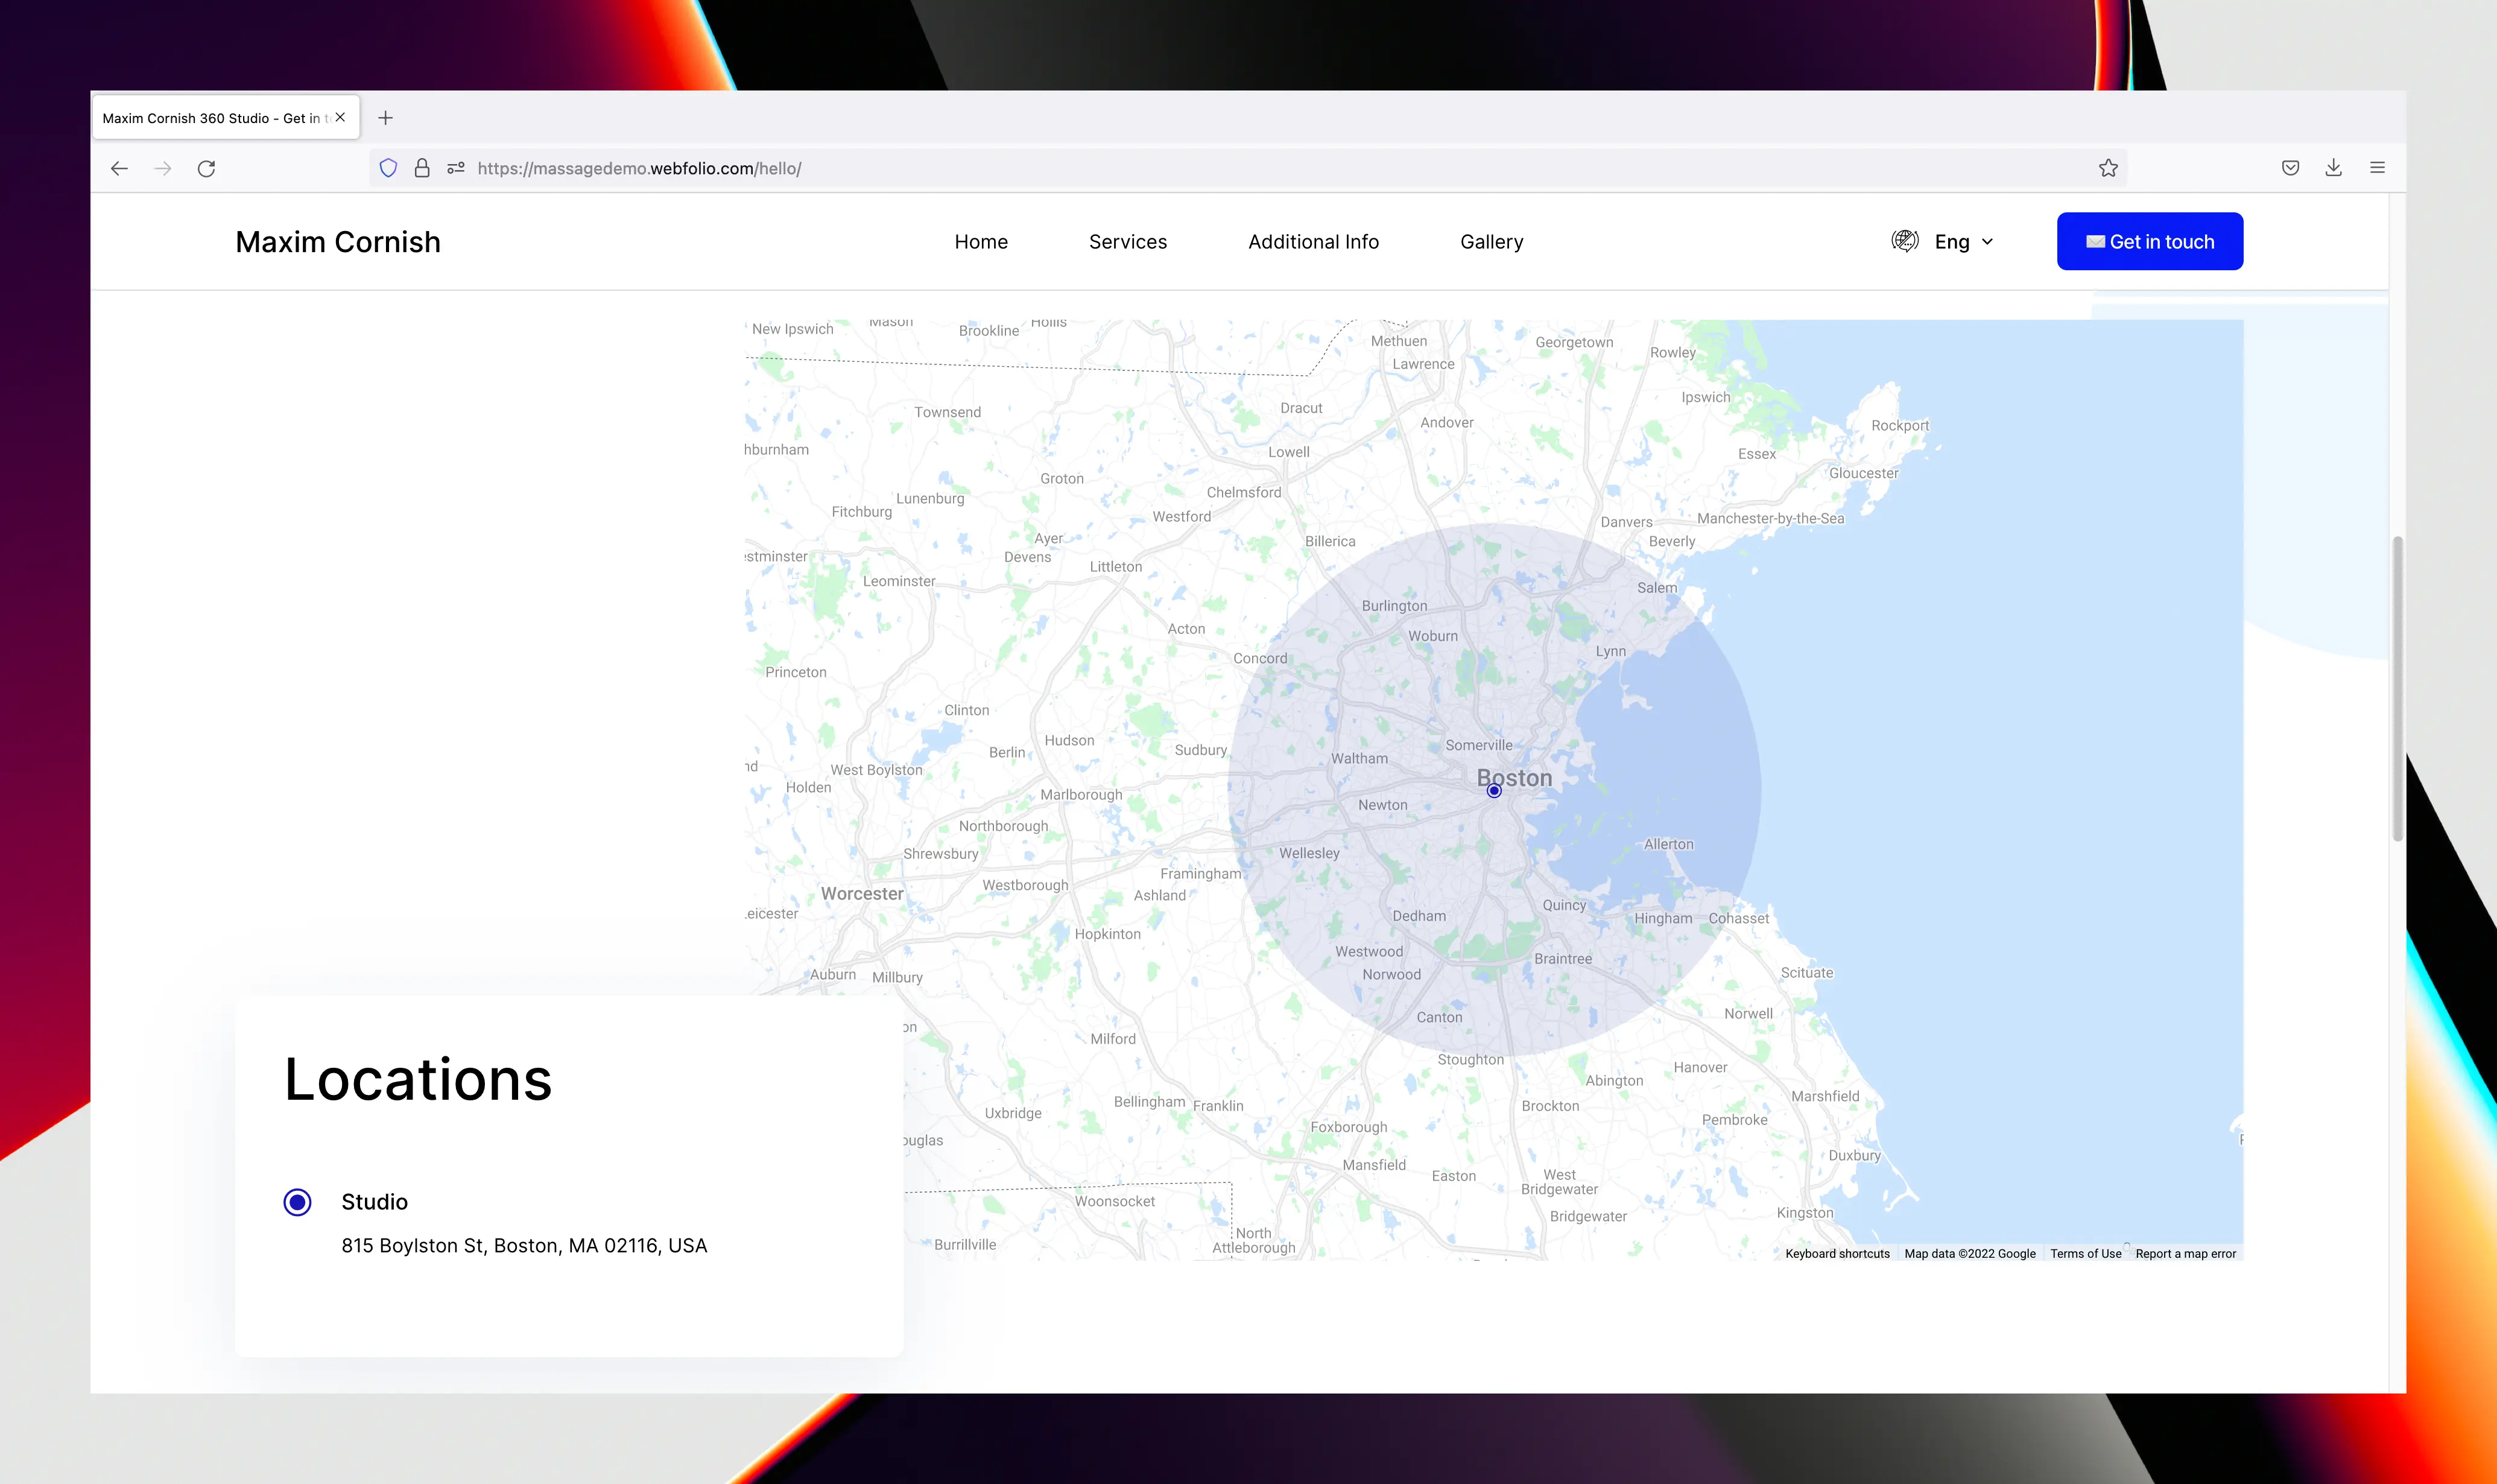
Task: Select the Studio location radio button
Action: click(297, 1202)
